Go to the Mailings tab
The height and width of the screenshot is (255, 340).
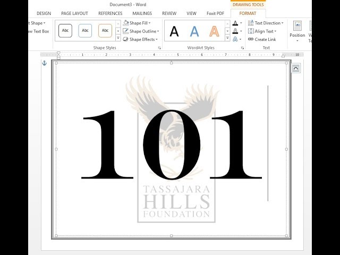point(142,13)
